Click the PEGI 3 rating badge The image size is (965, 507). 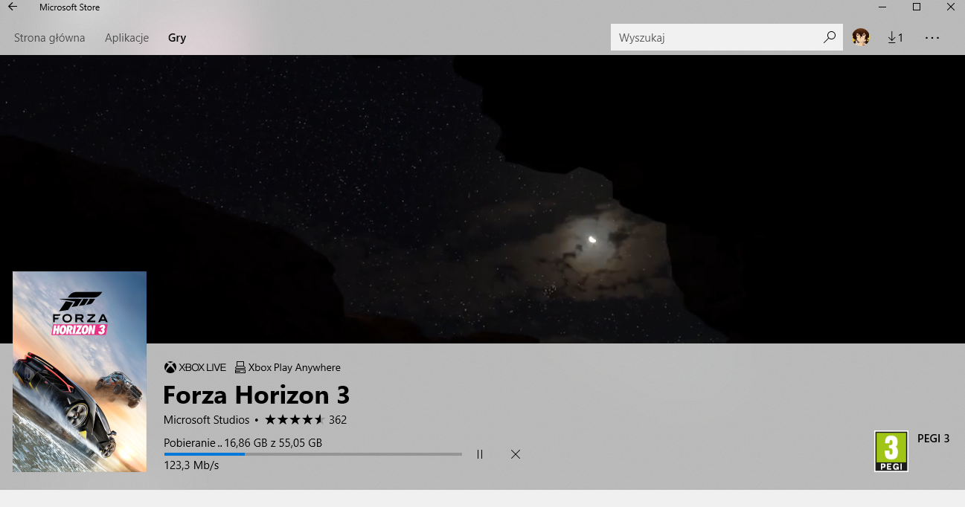point(891,451)
